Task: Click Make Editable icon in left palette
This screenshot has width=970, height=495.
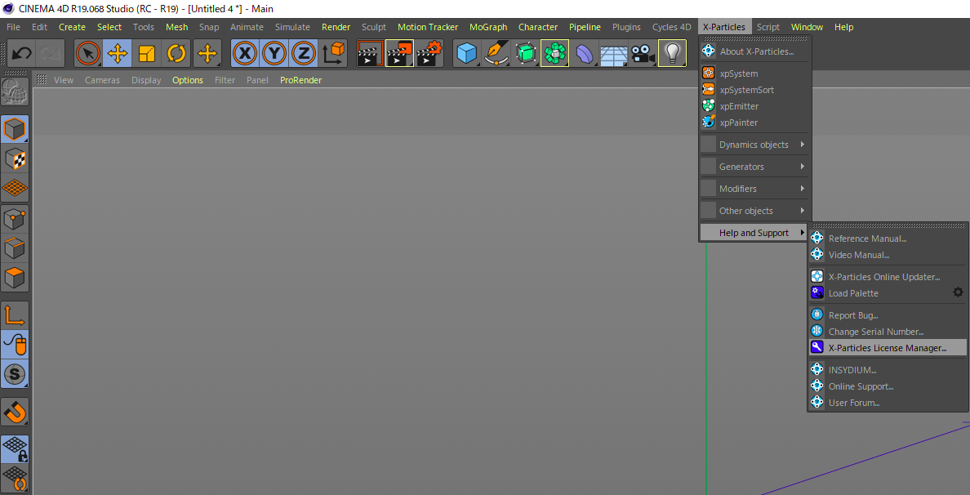Action: point(15,91)
